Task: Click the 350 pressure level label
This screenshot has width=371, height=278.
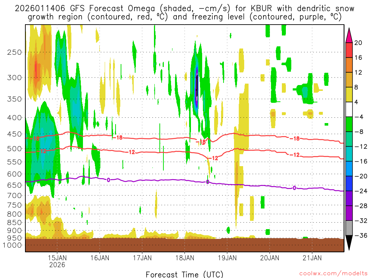Action: click(x=14, y=99)
